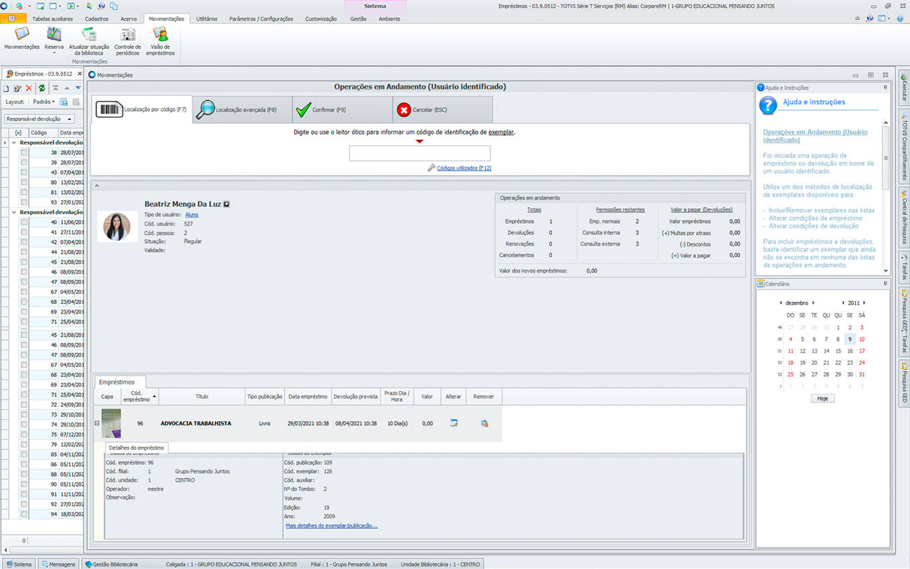Switch to the Acervo ribbon tab
Image resolution: width=910 pixels, height=569 pixels.
(x=128, y=19)
